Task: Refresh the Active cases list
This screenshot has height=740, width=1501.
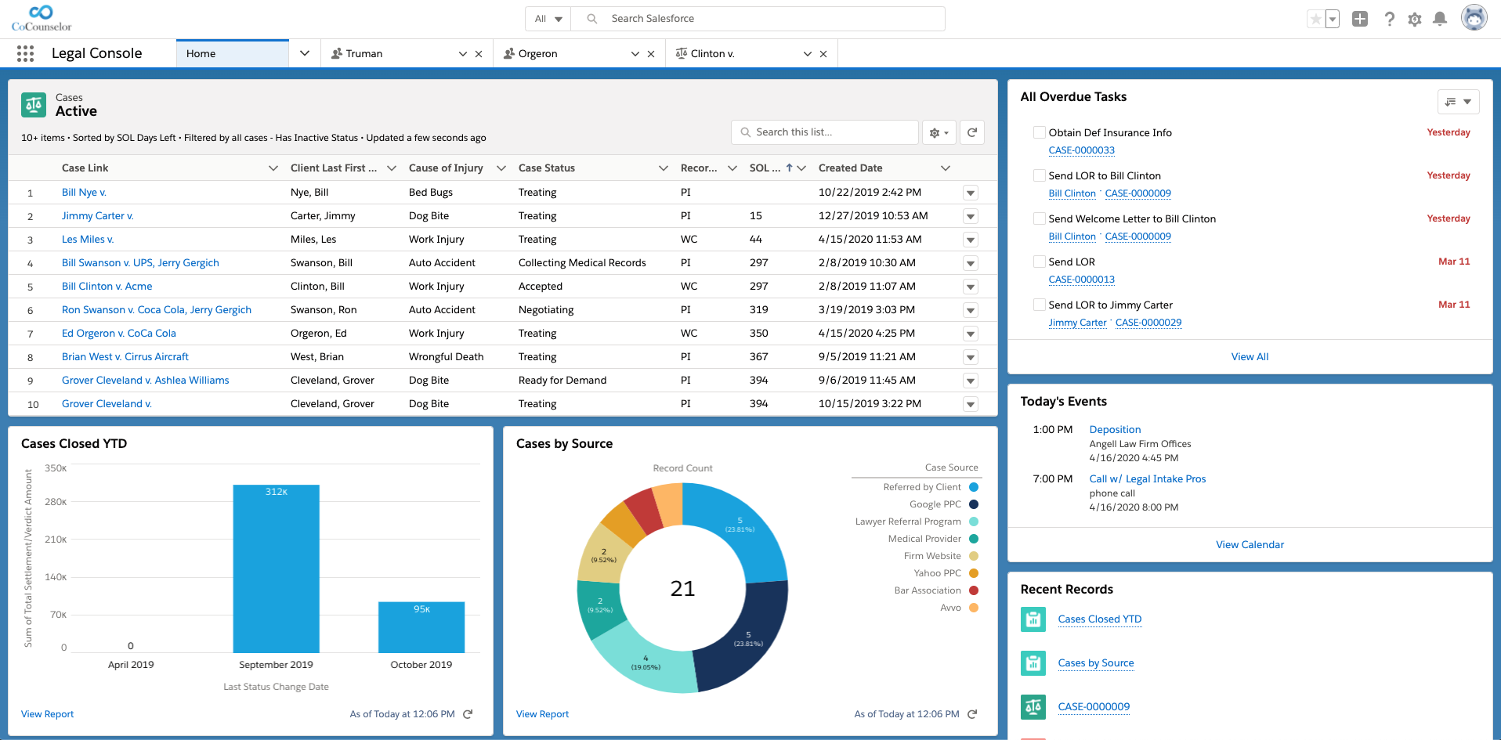Action: (971, 132)
